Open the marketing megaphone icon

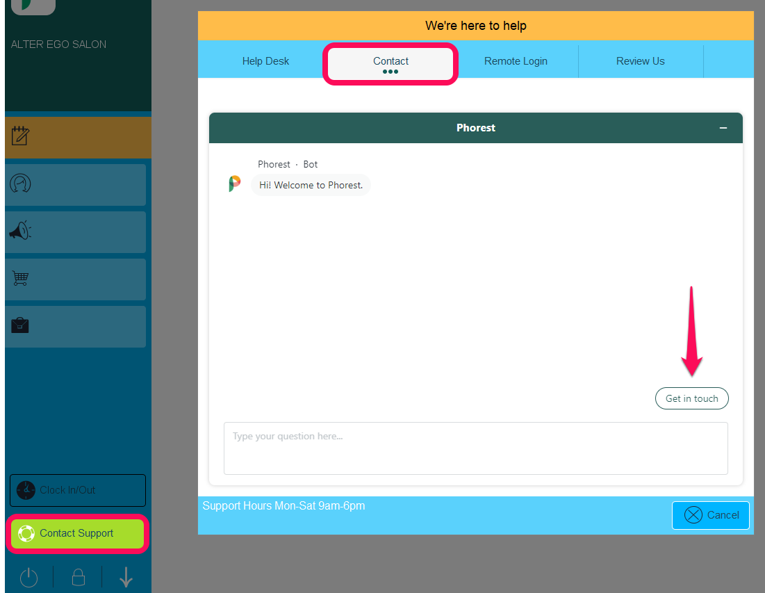click(x=20, y=230)
